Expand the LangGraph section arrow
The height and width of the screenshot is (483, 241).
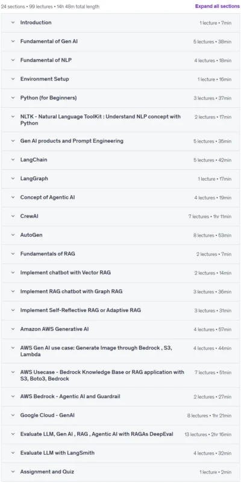click(x=13, y=178)
